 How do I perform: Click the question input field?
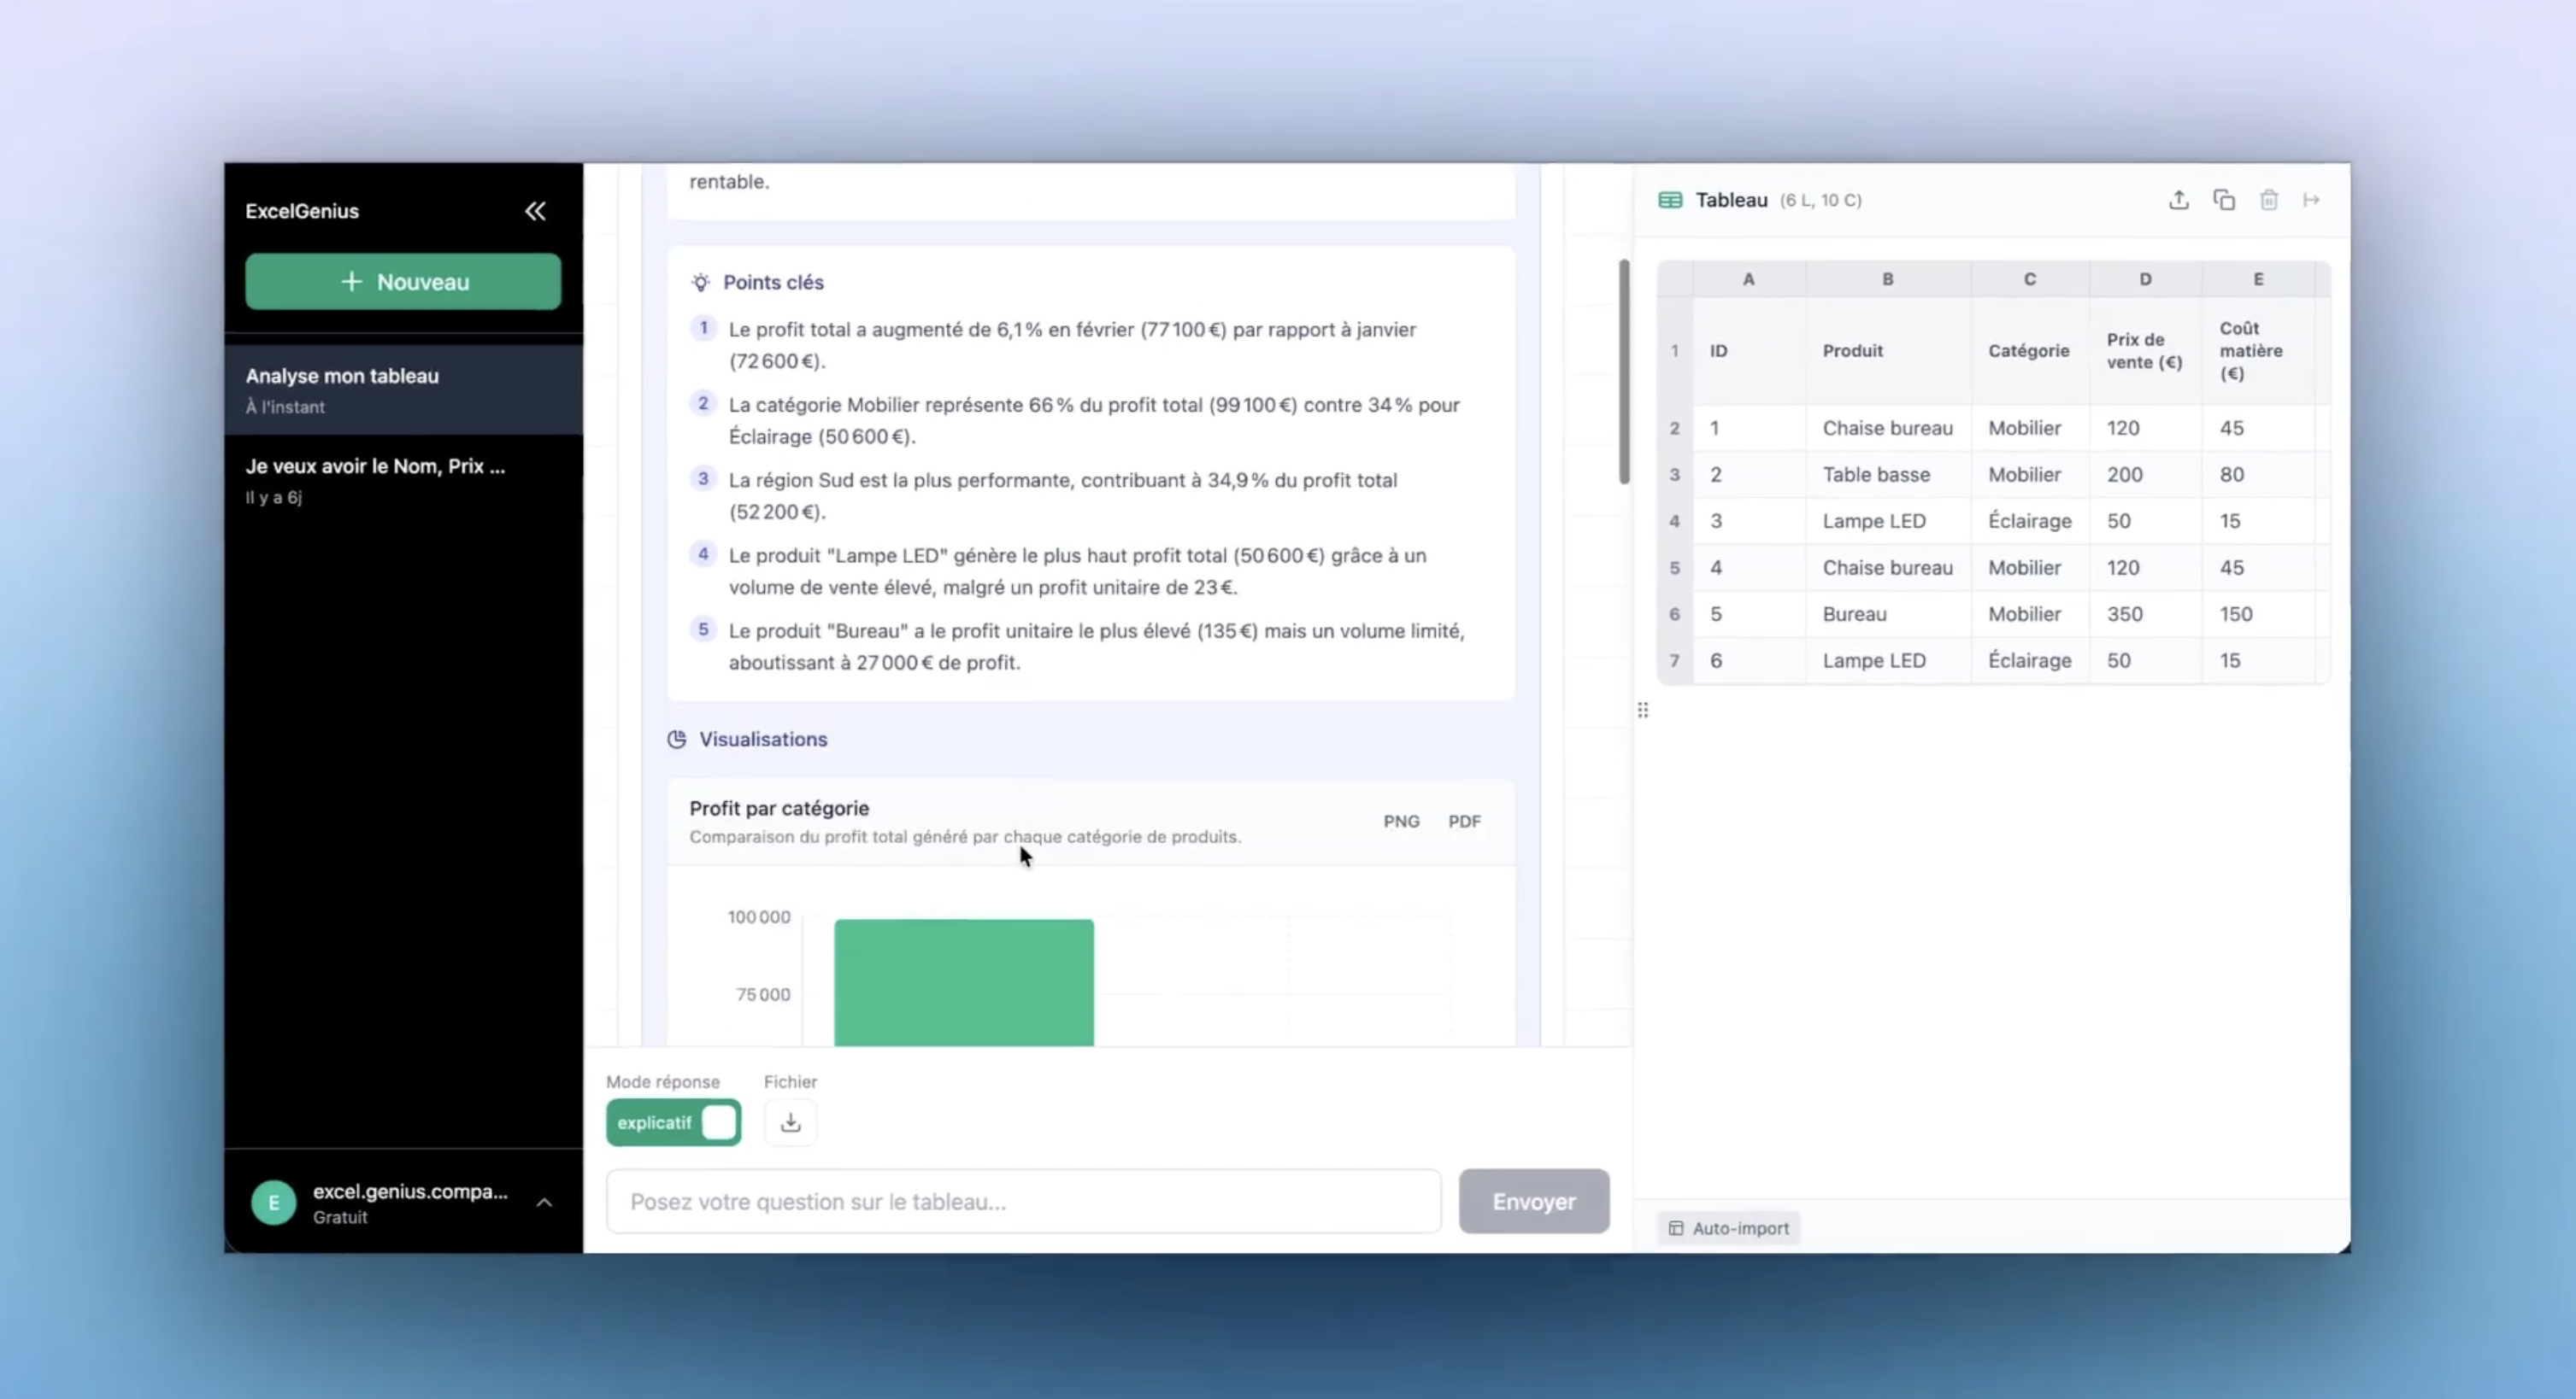point(1023,1201)
